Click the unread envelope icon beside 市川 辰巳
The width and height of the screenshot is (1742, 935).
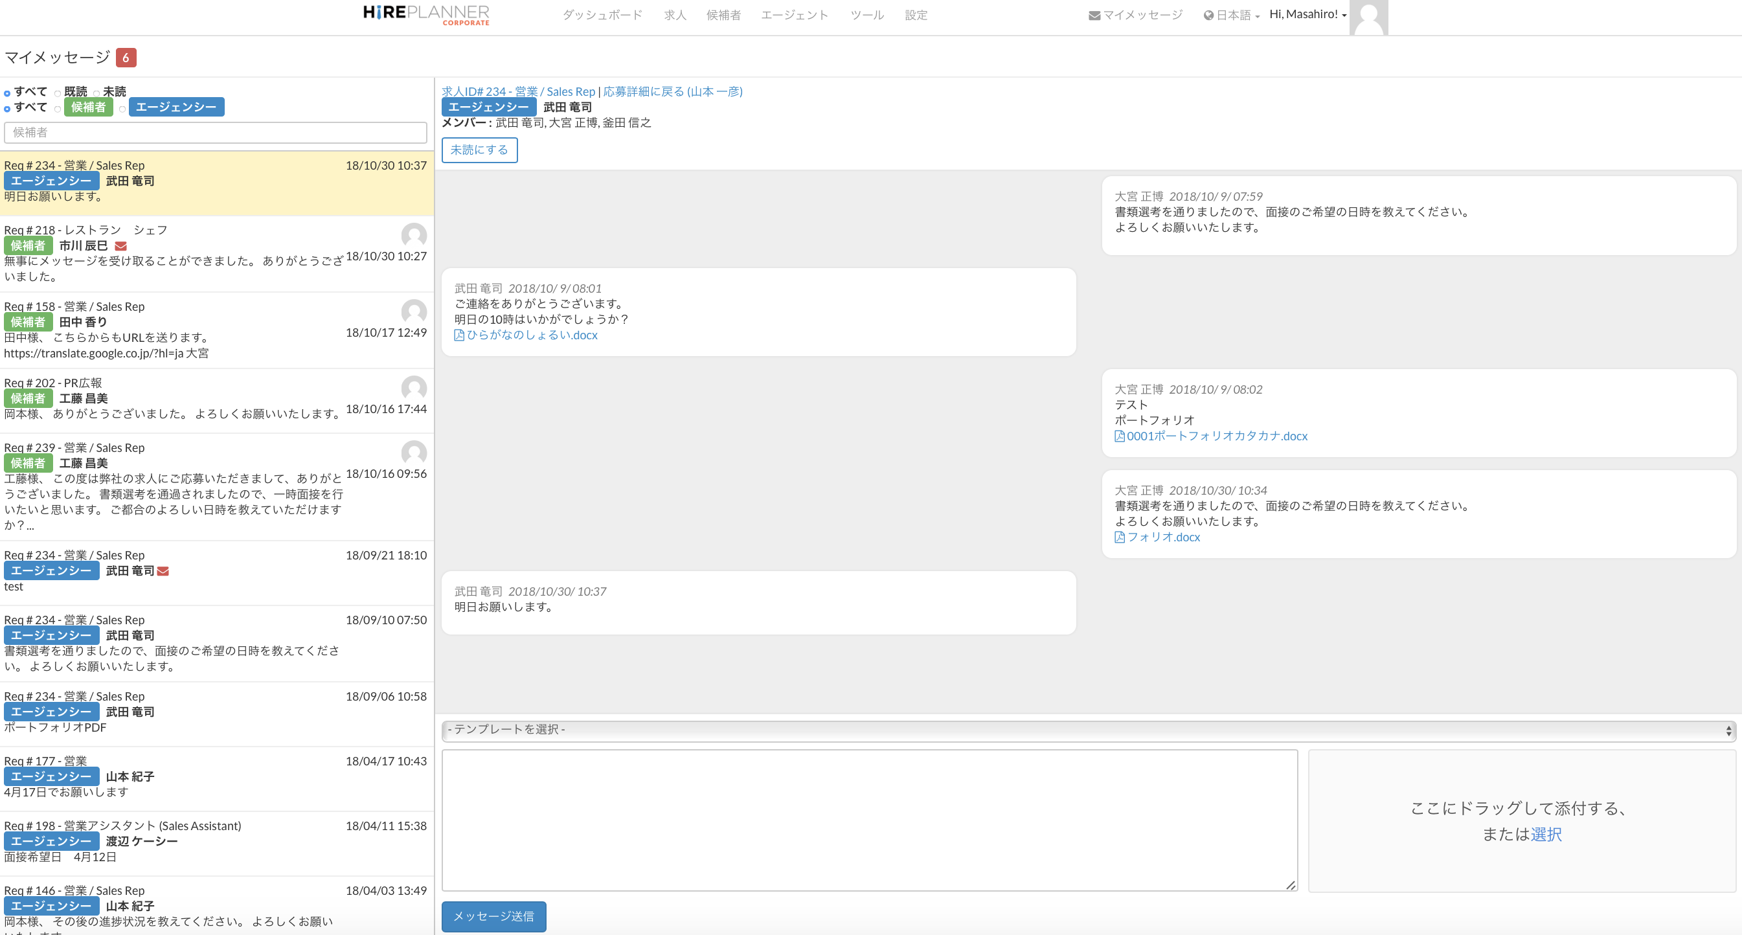coord(121,246)
